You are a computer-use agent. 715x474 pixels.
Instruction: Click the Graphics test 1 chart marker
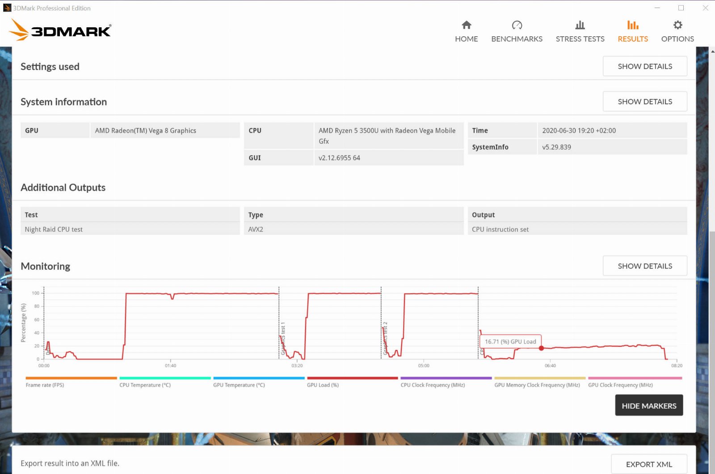point(282,340)
